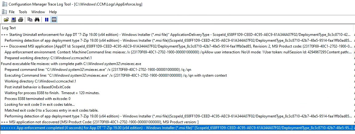This screenshot has width=355, height=134.
Task: Click the CMTrace application icon in title bar
Action: click(x=4, y=4)
